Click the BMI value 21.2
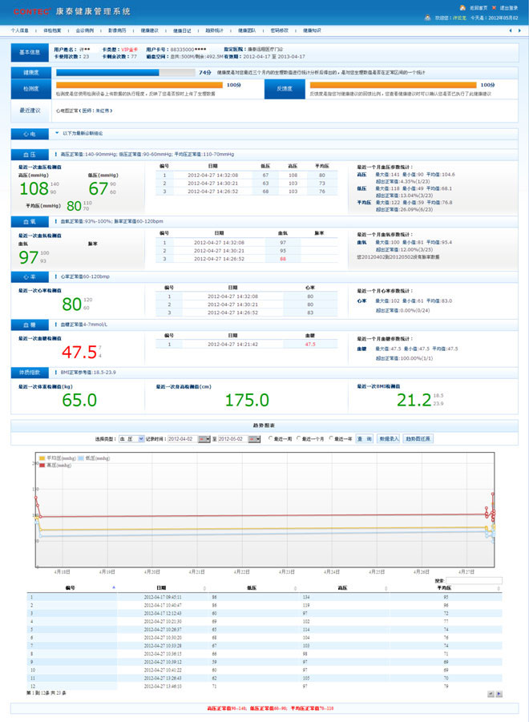This screenshot has height=722, width=529. (414, 400)
